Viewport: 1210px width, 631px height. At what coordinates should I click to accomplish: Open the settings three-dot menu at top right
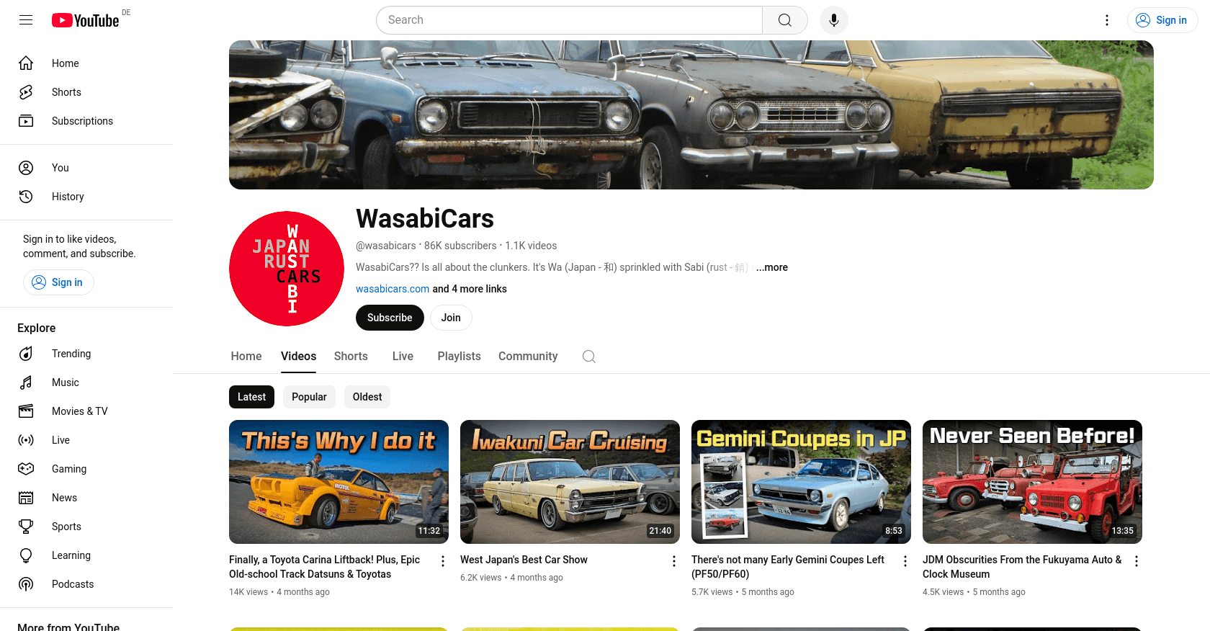pos(1107,20)
